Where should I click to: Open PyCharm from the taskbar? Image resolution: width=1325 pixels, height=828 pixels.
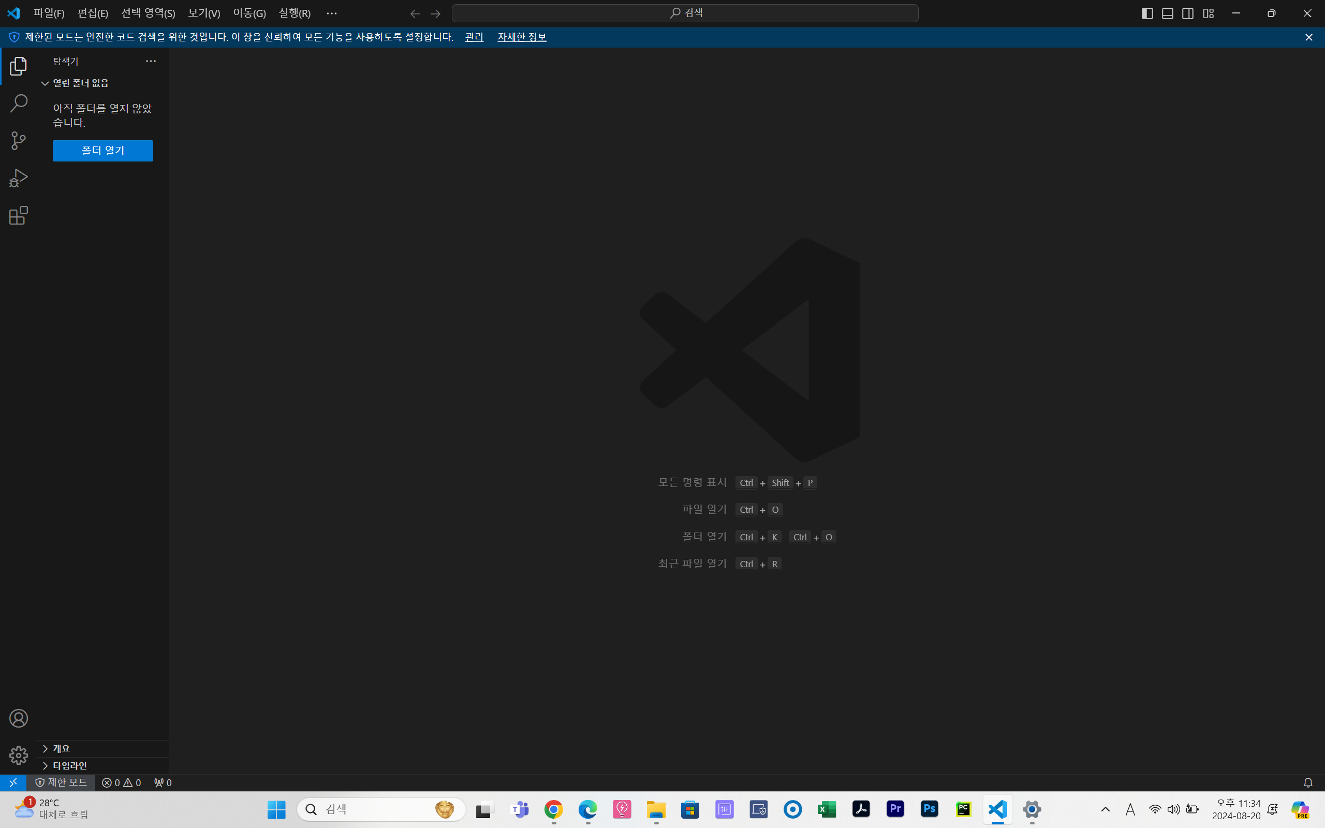pos(964,809)
